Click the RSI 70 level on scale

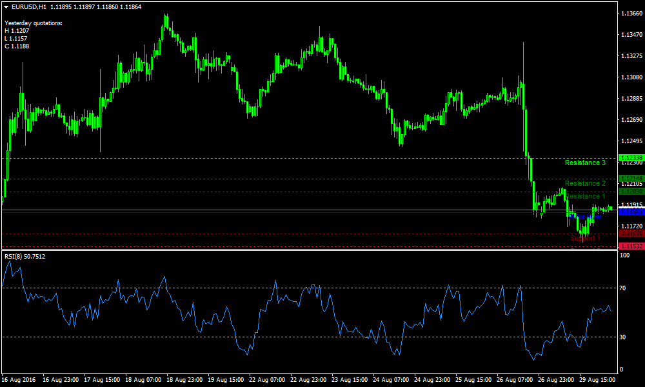(x=622, y=288)
